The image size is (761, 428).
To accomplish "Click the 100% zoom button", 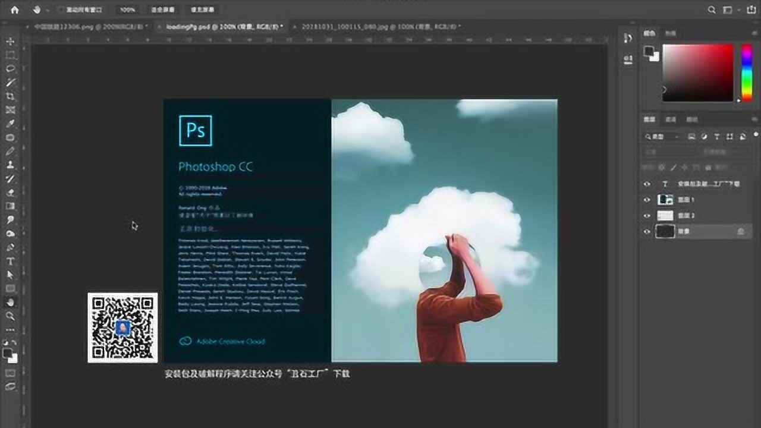I will click(x=127, y=10).
